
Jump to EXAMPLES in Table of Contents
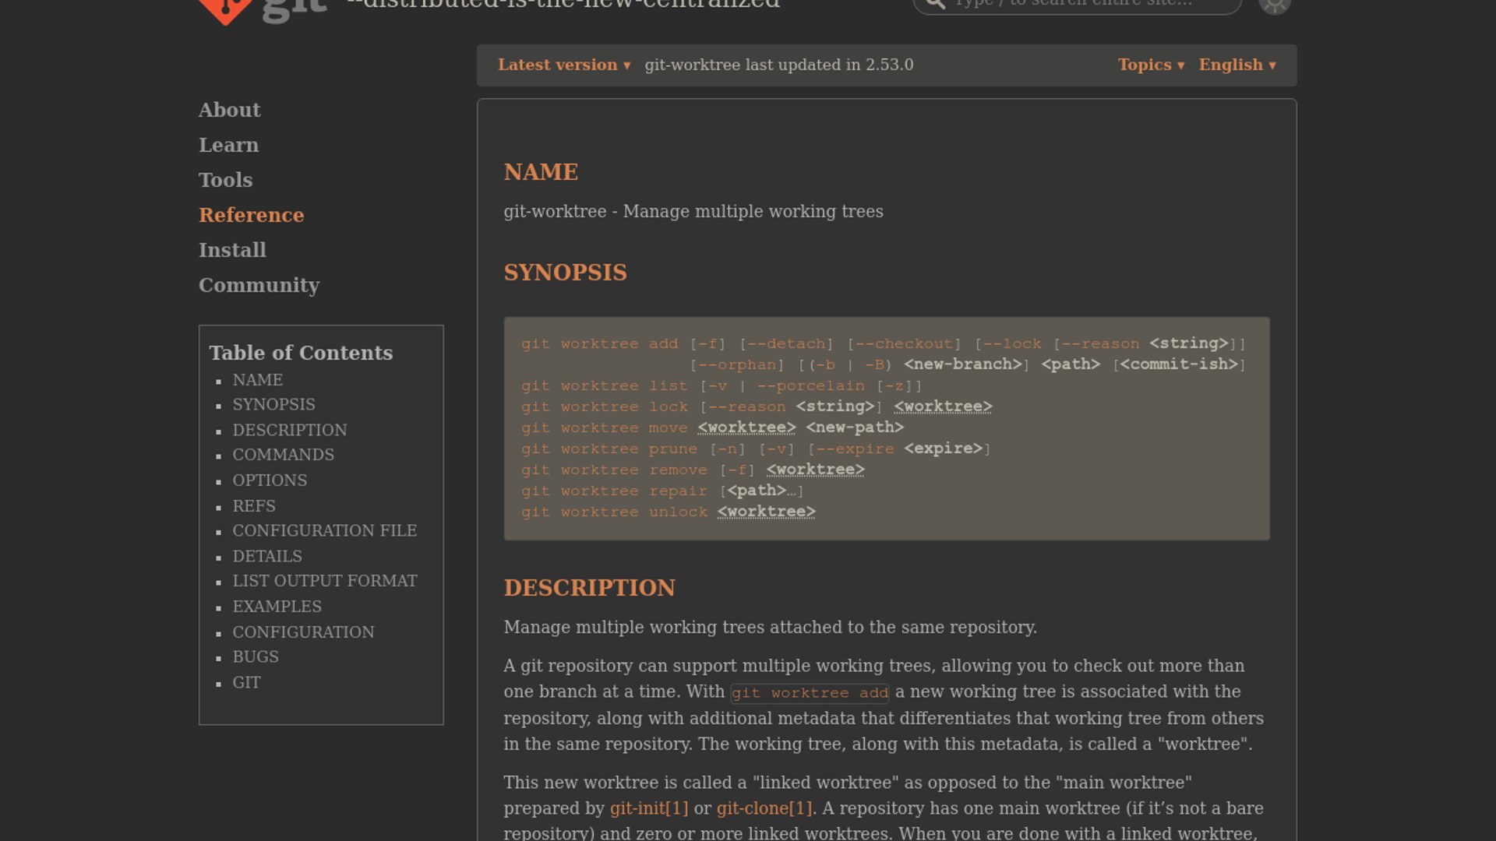click(277, 607)
